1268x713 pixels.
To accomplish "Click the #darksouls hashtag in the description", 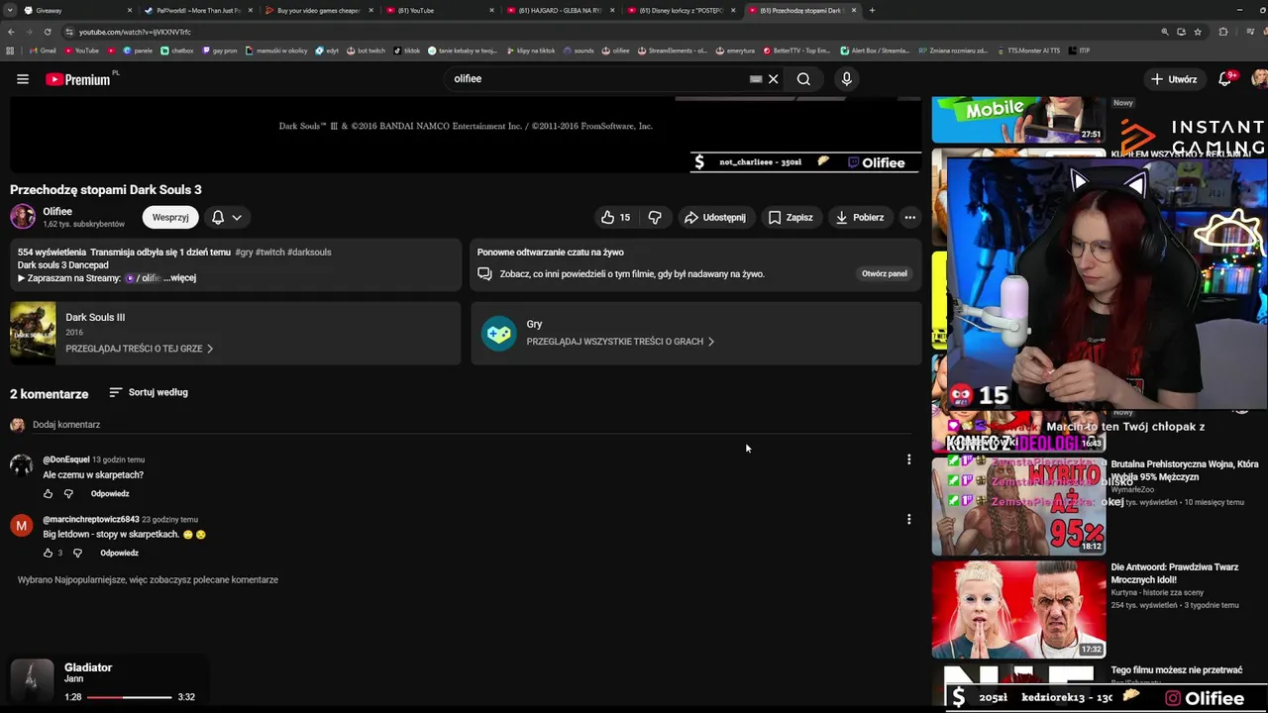I will click(309, 253).
